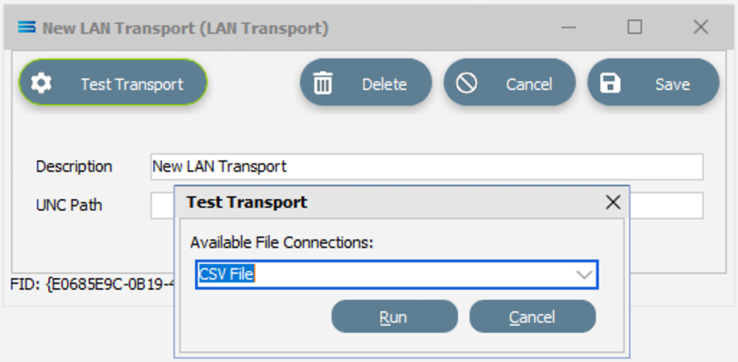
Task: Open the blue application icon in title bar
Action: click(27, 28)
